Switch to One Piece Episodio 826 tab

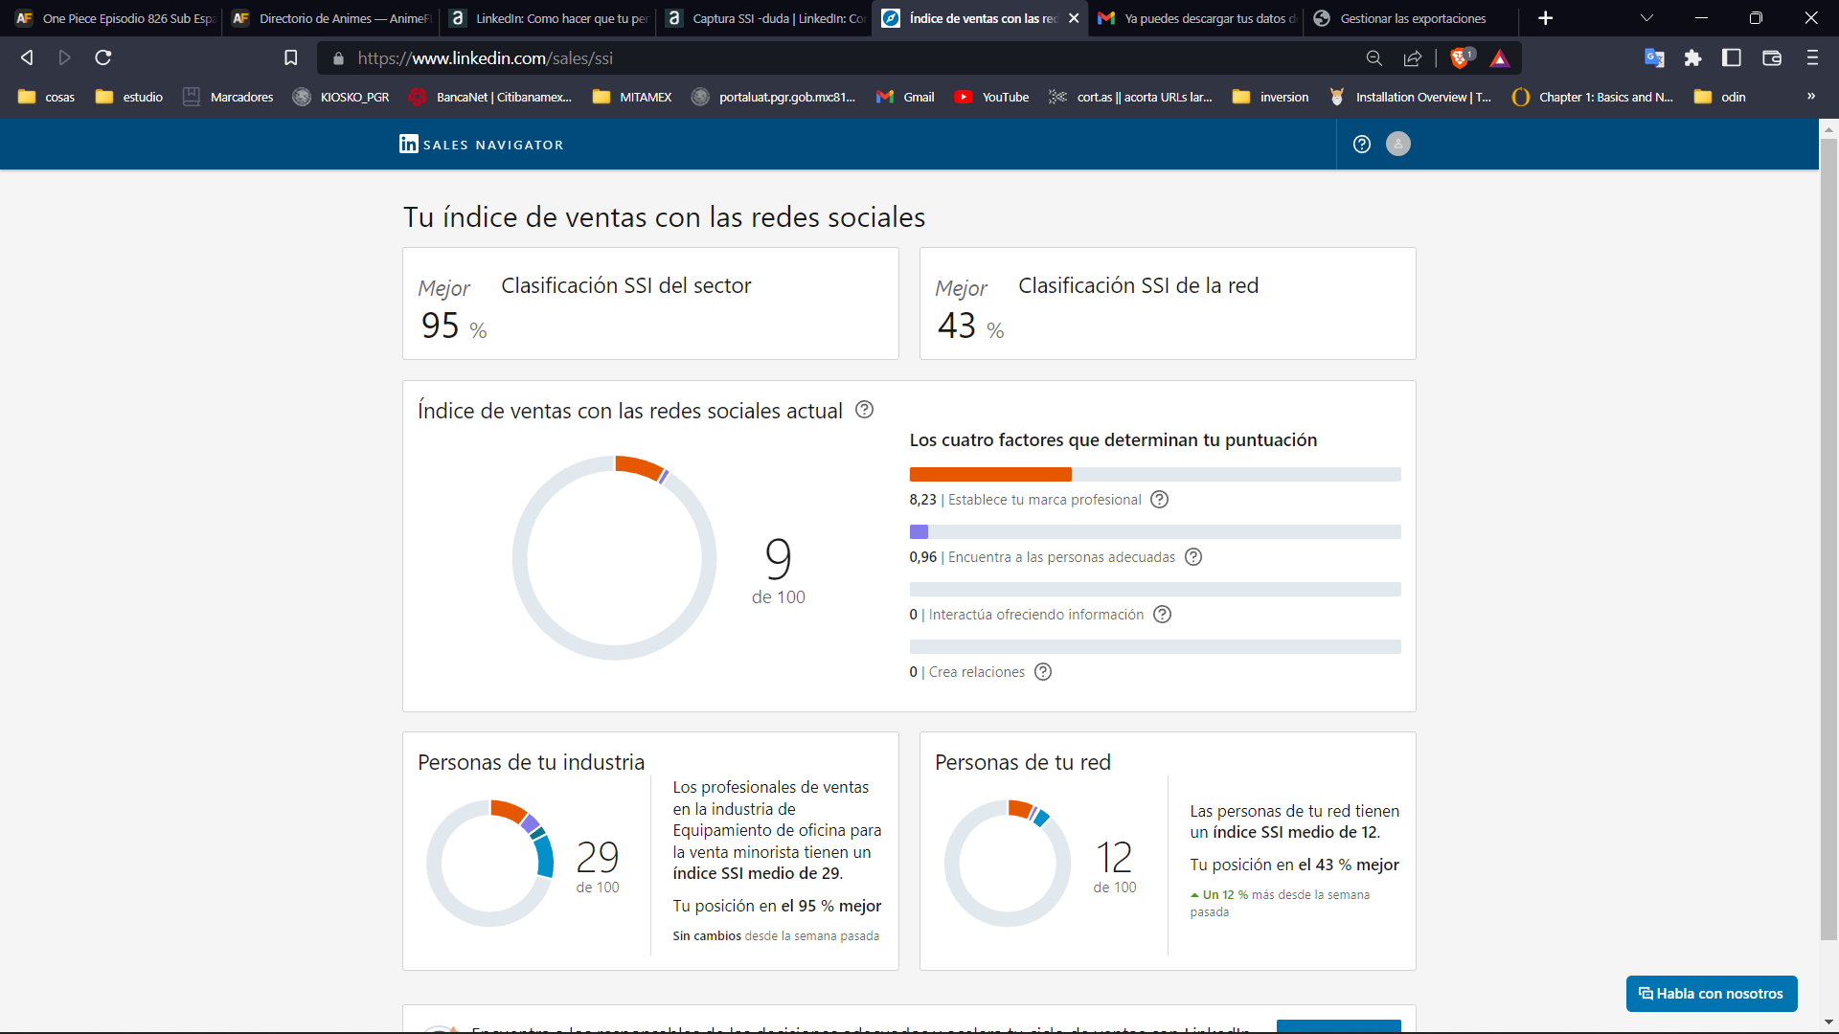pyautogui.click(x=113, y=18)
